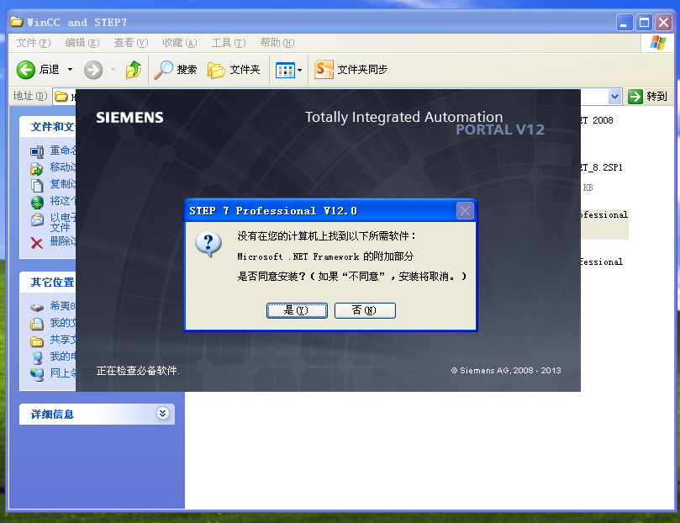Open the My Documents folder icon
Screen dimensions: 680x523
(37, 324)
